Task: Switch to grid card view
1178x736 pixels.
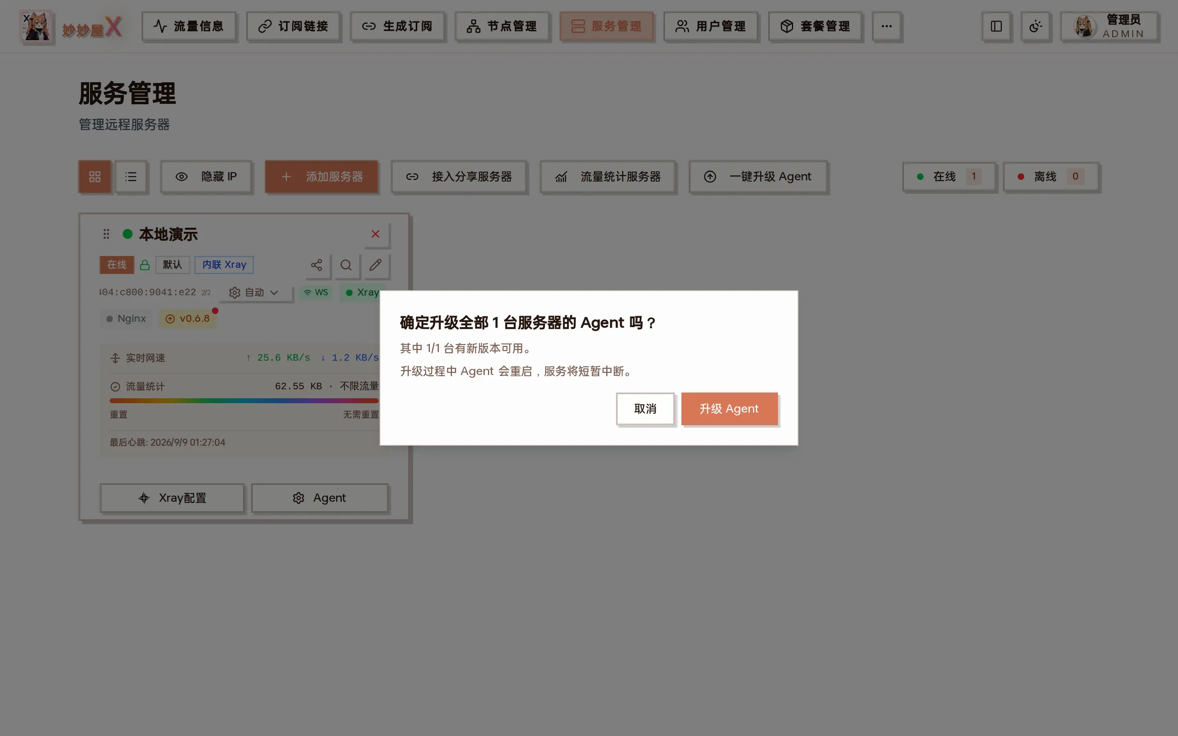Action: tap(95, 177)
